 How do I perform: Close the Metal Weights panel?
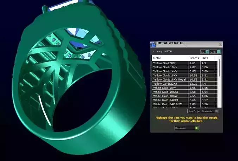(x=220, y=44)
